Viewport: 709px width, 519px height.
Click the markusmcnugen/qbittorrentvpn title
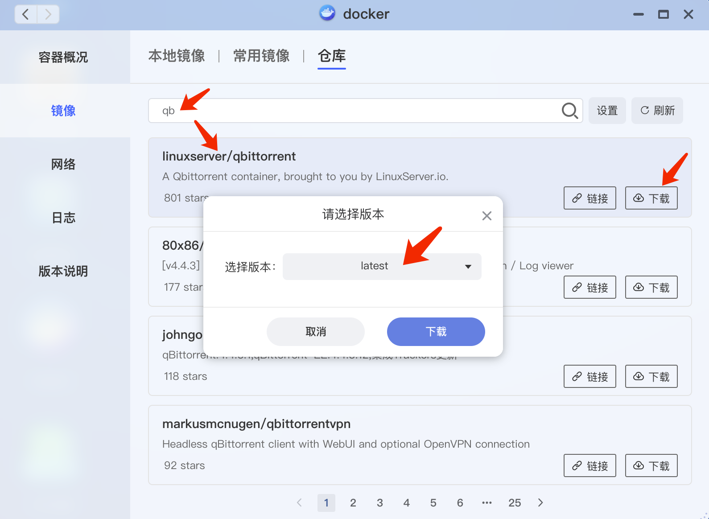tap(256, 424)
